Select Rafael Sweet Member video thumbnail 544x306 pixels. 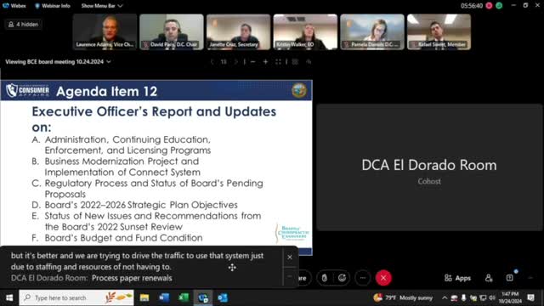[439, 32]
